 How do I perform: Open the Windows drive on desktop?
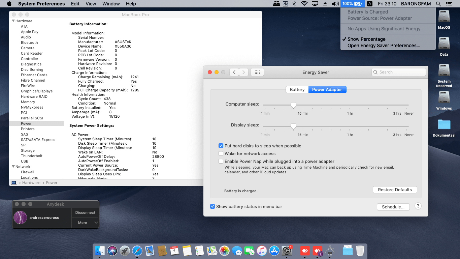coord(444,100)
